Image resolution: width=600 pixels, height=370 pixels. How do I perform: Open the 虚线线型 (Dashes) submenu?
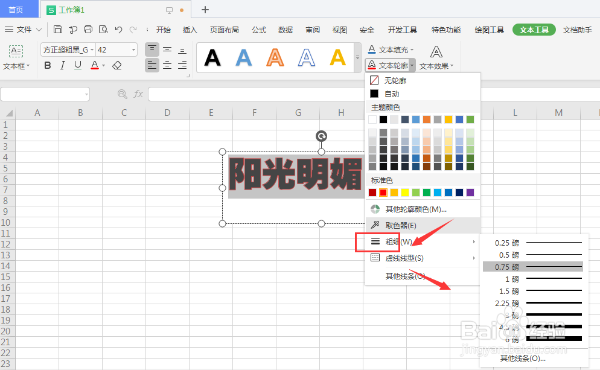click(423, 258)
